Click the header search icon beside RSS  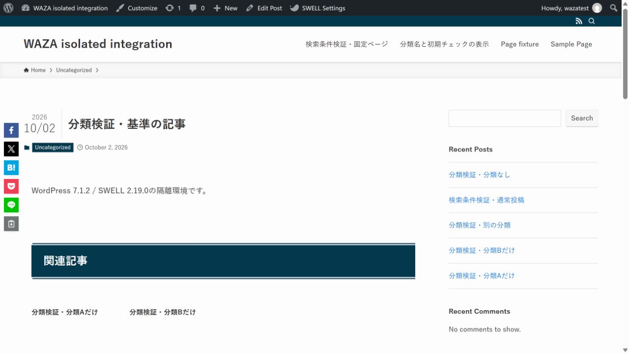[x=592, y=21]
